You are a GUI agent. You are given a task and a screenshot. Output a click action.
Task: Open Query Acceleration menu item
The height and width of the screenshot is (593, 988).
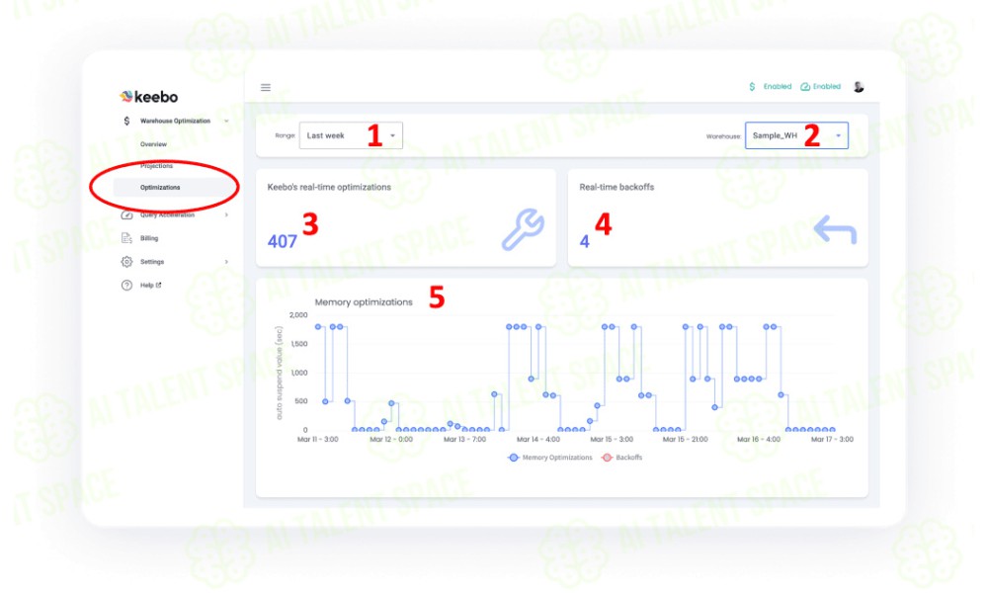coord(167,214)
